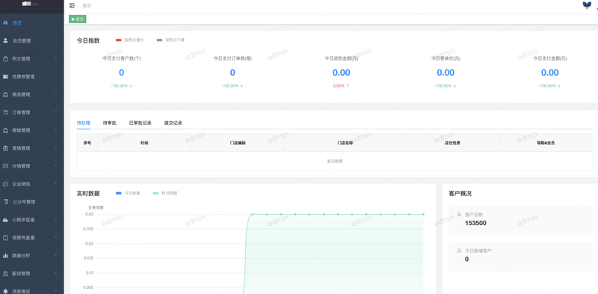Click the 视频号直播 phone icon

[x=5, y=237]
